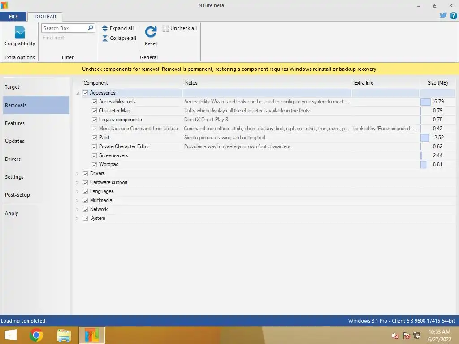Image resolution: width=459 pixels, height=344 pixels.
Task: Click the Expand all button
Action: (118, 28)
